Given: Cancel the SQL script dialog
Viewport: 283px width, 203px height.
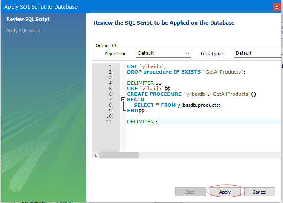Looking at the screenshot, I should [x=260, y=192].
